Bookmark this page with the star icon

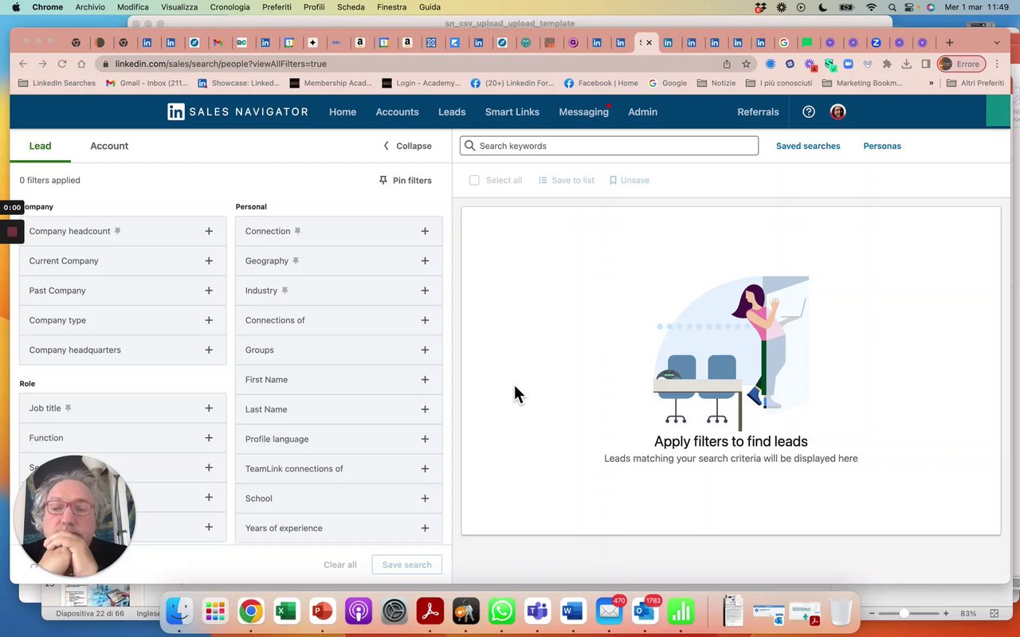tap(746, 64)
